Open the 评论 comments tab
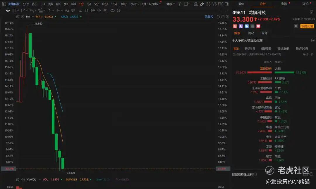 tap(305, 4)
